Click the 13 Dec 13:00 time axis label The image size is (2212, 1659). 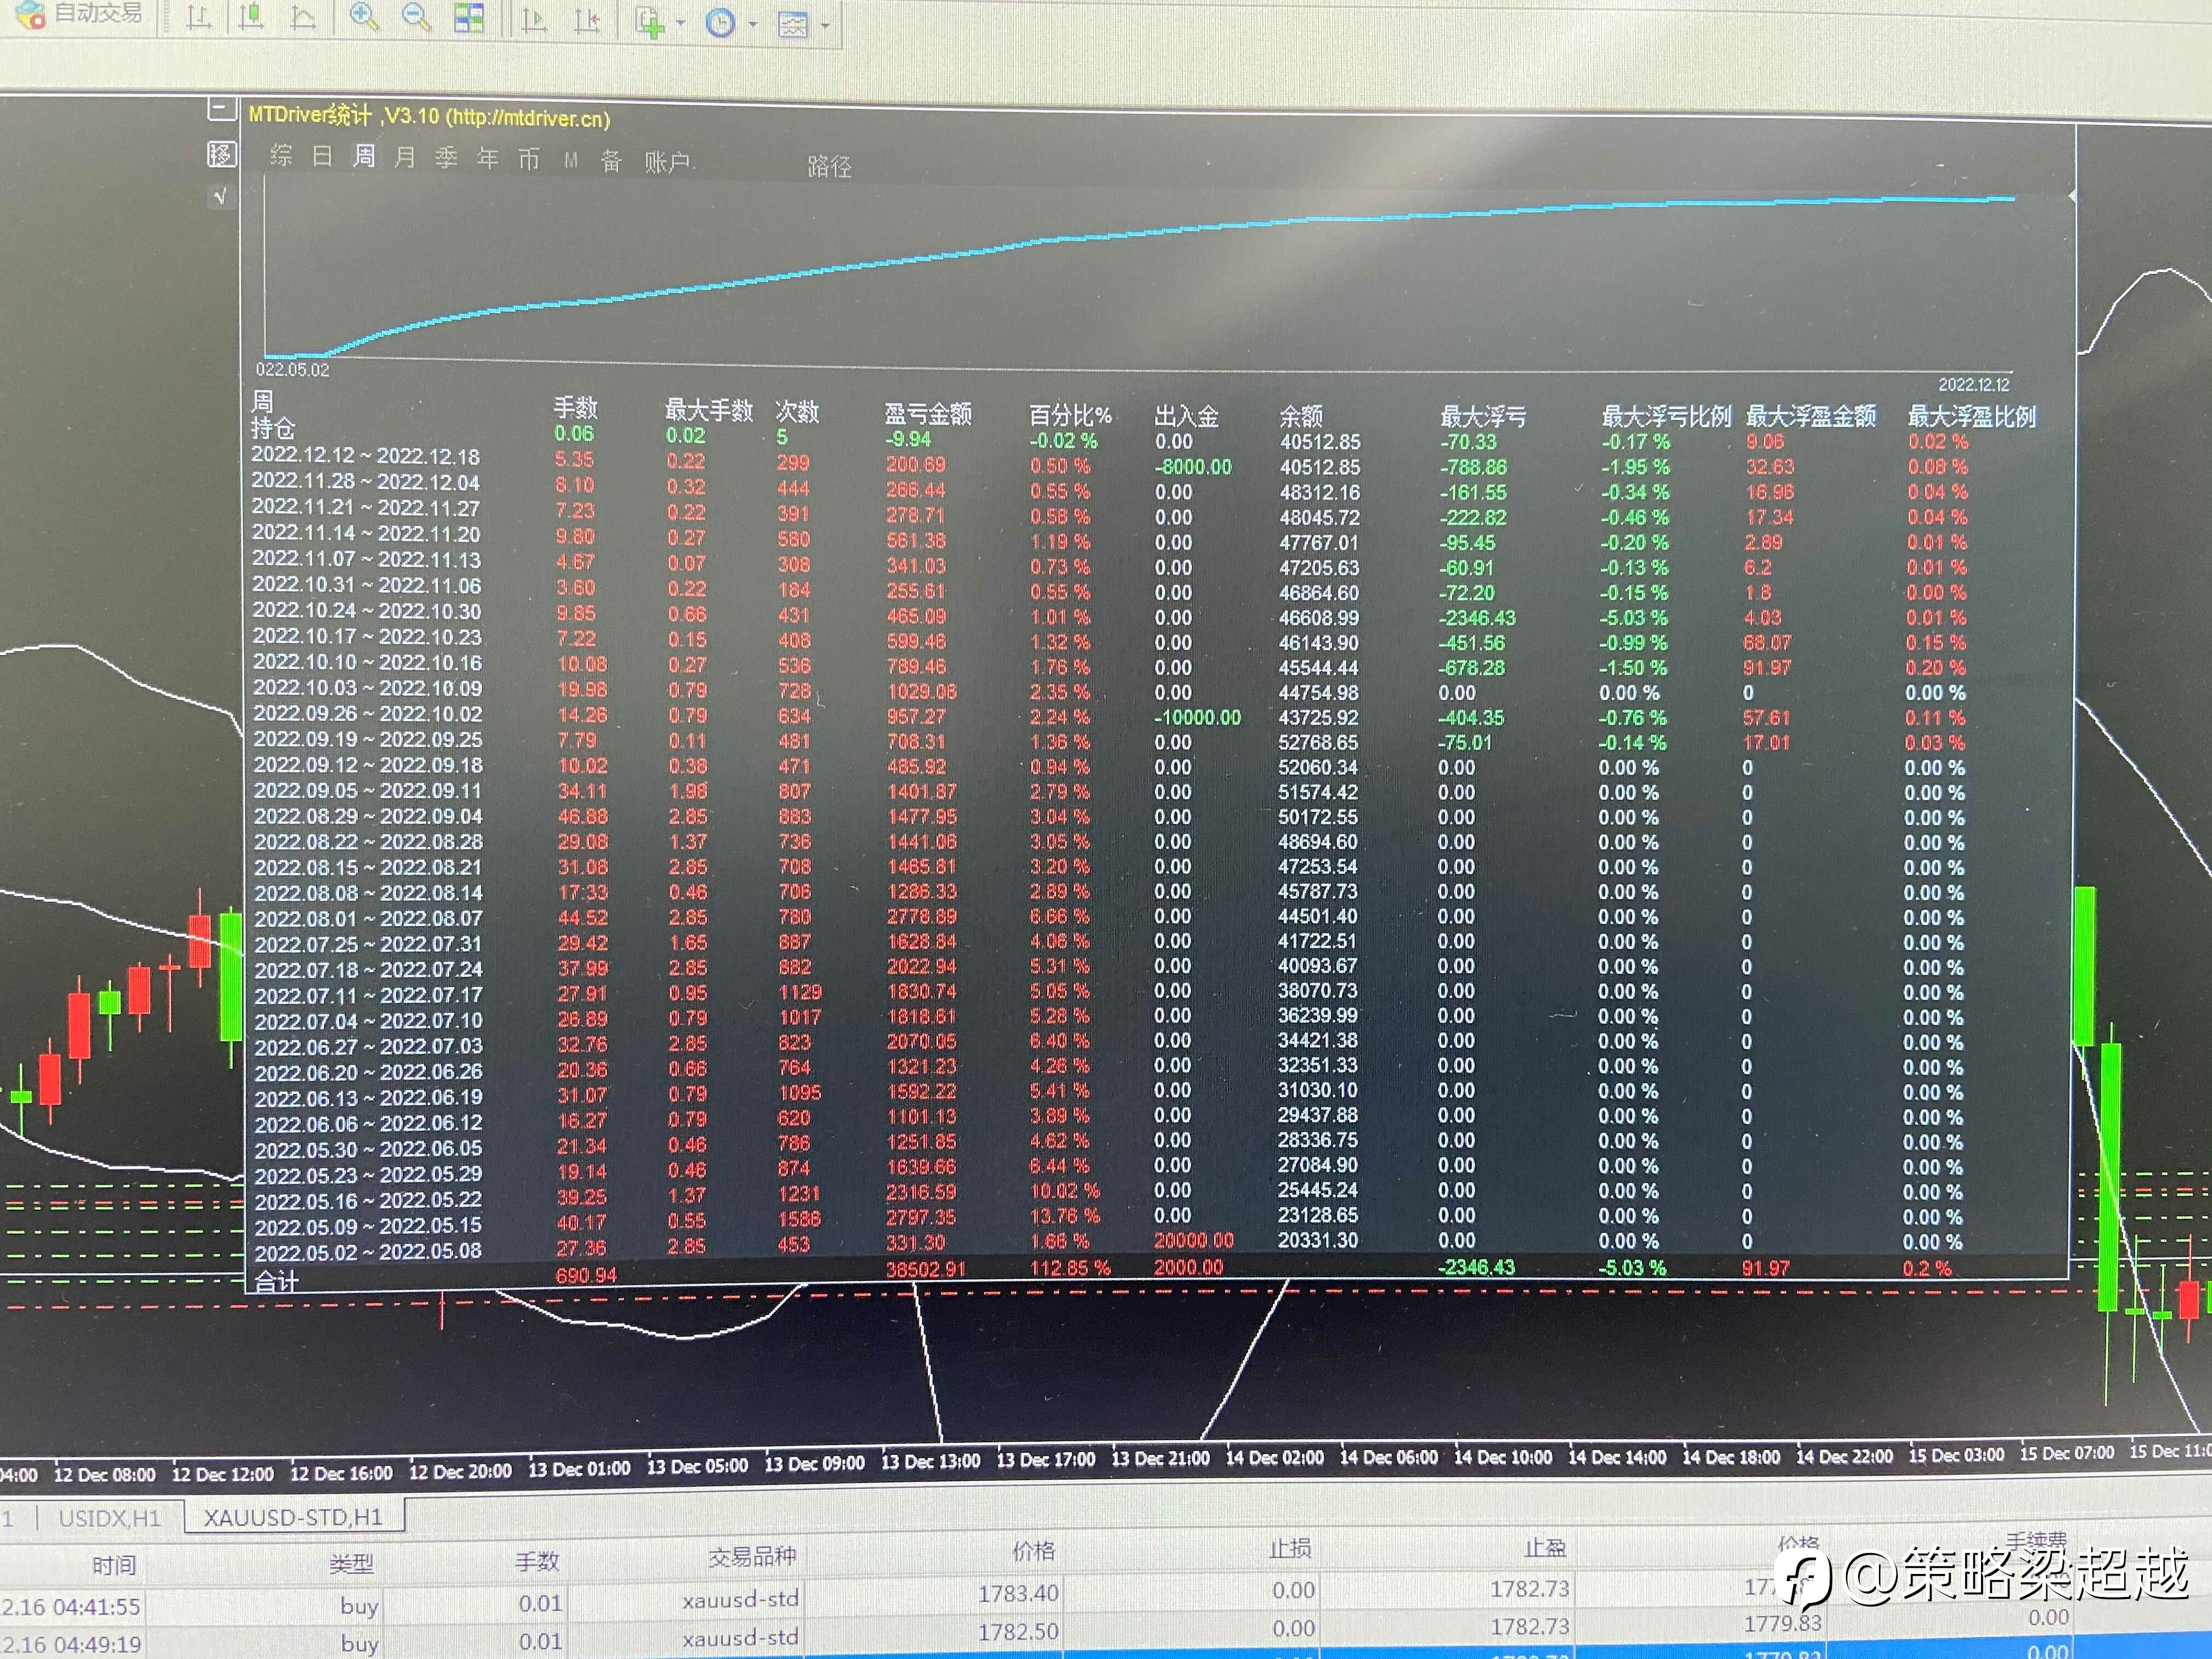click(930, 1461)
